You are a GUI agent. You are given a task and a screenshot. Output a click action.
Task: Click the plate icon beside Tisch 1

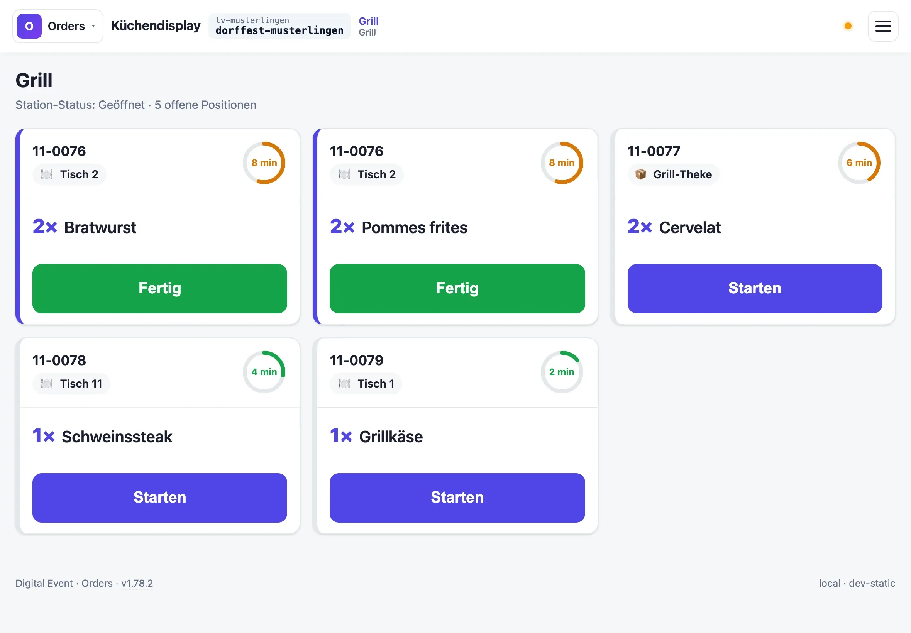(344, 384)
